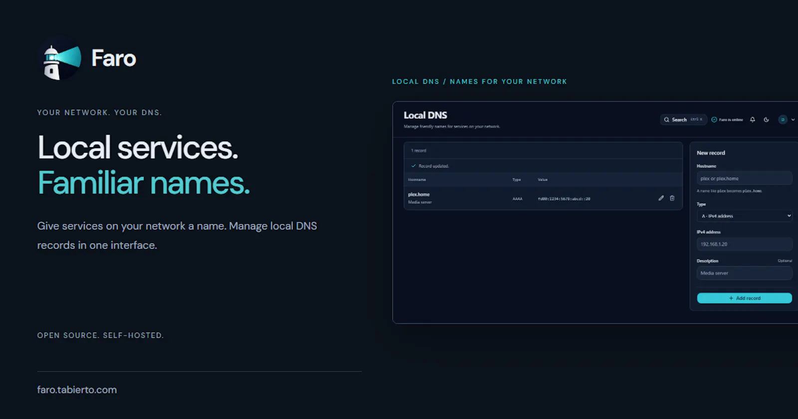Toggle dark mode moon icon
The height and width of the screenshot is (419, 798).
coord(767,120)
